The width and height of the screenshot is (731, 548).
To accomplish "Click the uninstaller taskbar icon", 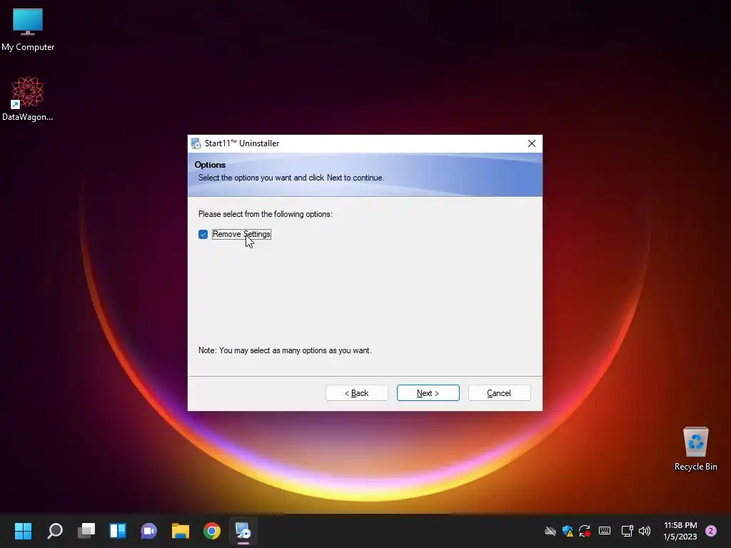I will (x=243, y=531).
